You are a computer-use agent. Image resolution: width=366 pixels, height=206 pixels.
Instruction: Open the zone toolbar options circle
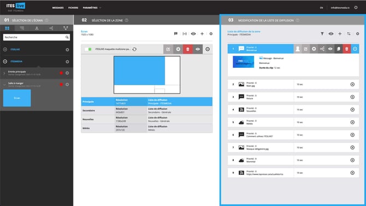pyautogui.click(x=211, y=34)
